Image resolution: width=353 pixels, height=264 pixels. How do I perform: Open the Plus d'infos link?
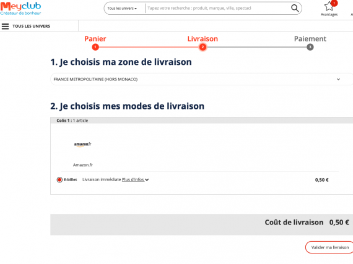click(133, 179)
